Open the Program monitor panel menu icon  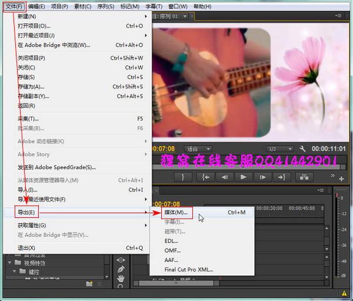point(338,15)
